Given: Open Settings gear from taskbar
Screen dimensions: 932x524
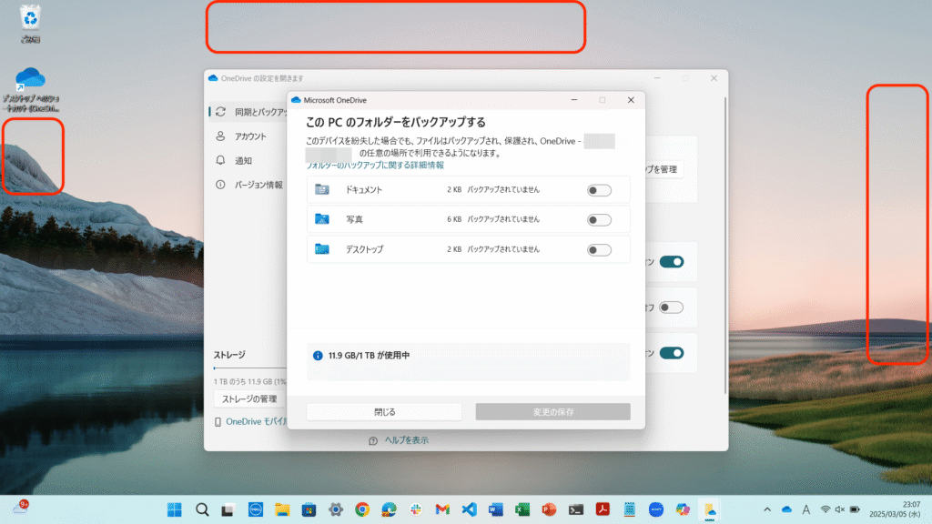Looking at the screenshot, I should click(x=335, y=509).
